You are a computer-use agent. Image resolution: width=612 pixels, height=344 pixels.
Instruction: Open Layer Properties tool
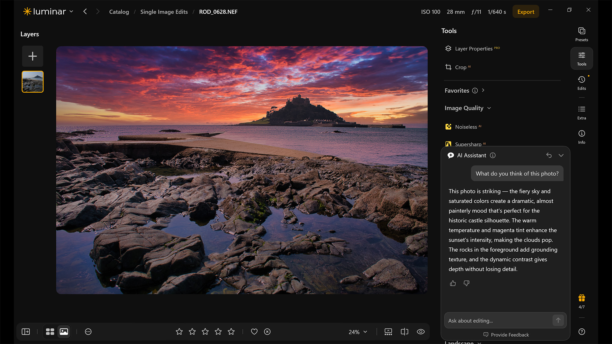pyautogui.click(x=472, y=49)
